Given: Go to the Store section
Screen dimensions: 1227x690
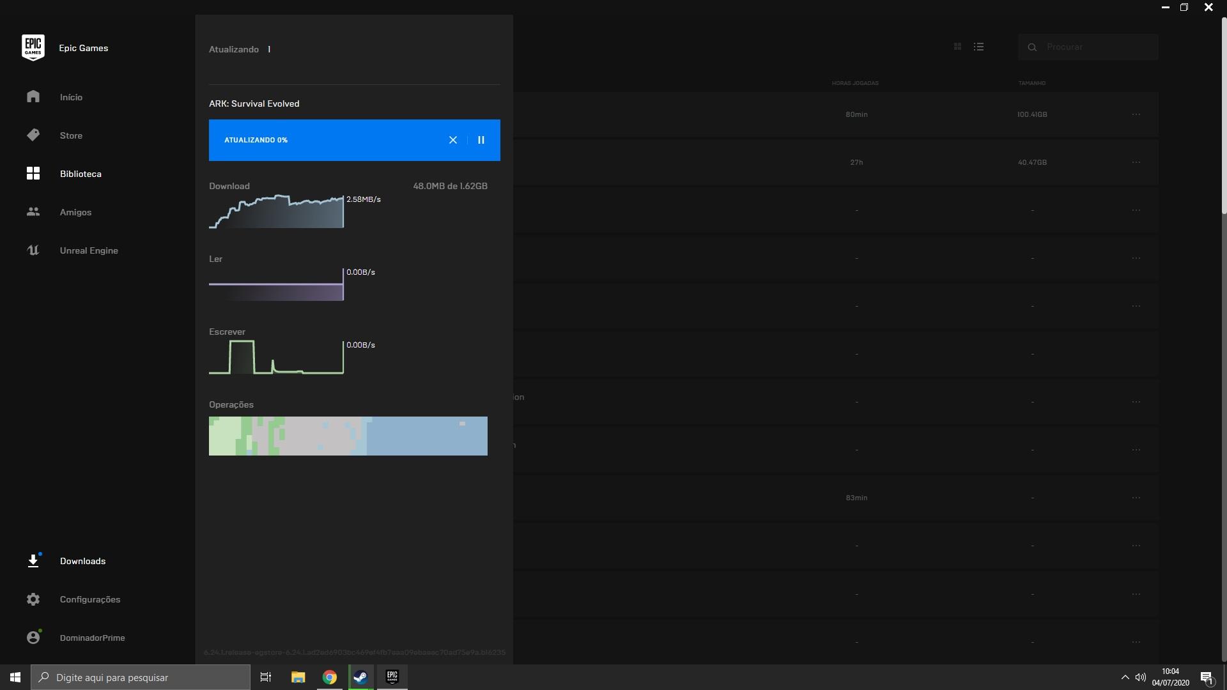Looking at the screenshot, I should 71,135.
